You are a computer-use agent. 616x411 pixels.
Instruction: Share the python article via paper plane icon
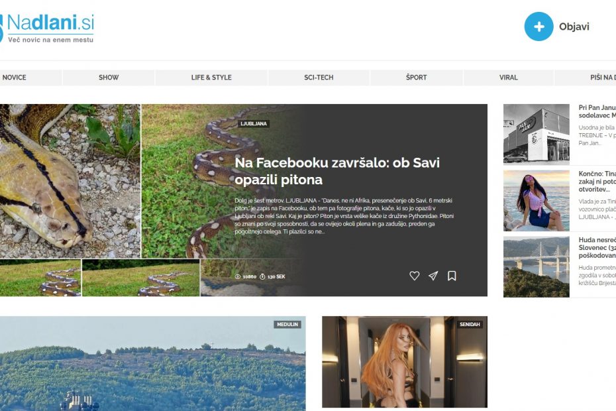[433, 276]
